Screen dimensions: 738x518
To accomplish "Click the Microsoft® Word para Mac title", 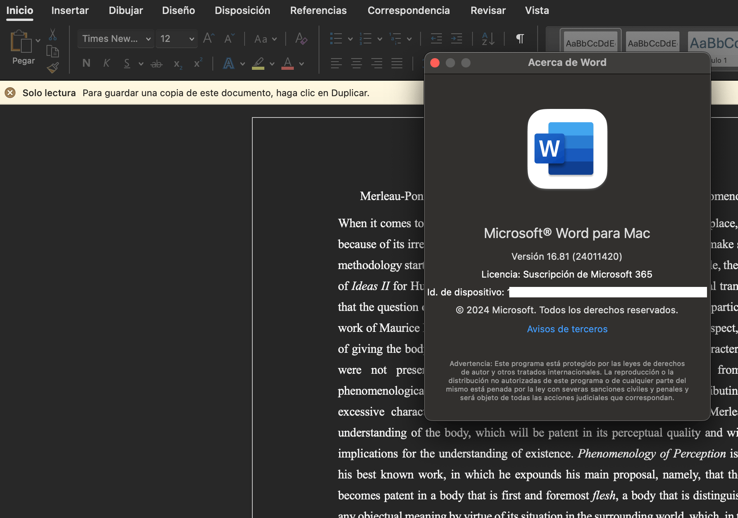I will tap(567, 233).
